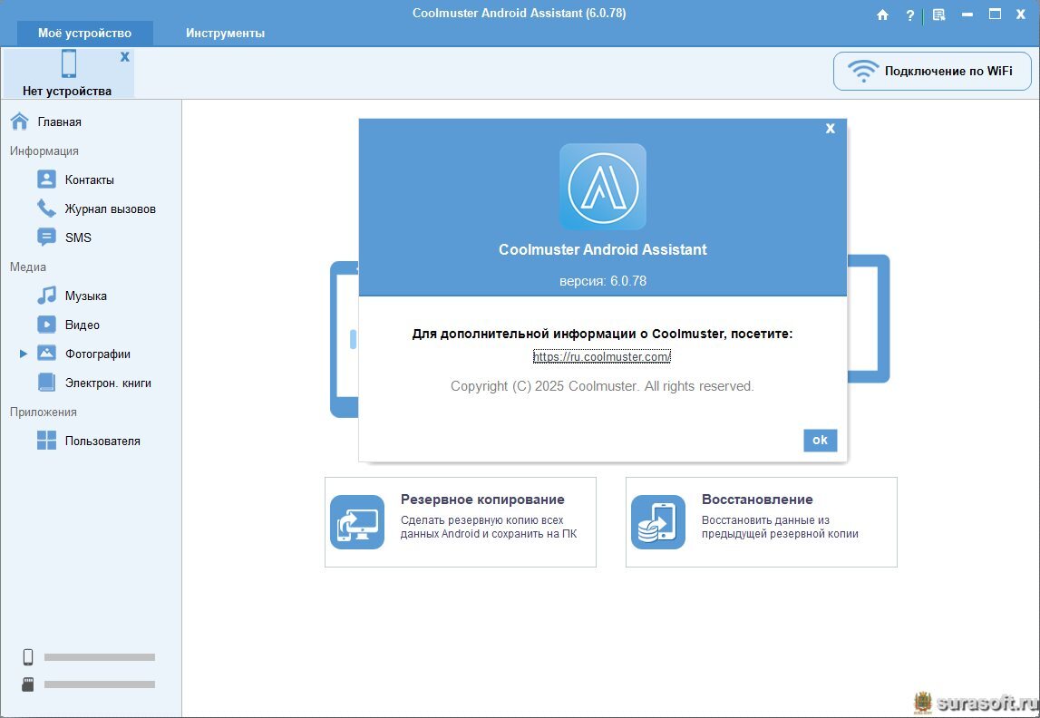Expand the Фотографии tree arrow
Viewport: 1040px width, 718px height.
[x=24, y=354]
